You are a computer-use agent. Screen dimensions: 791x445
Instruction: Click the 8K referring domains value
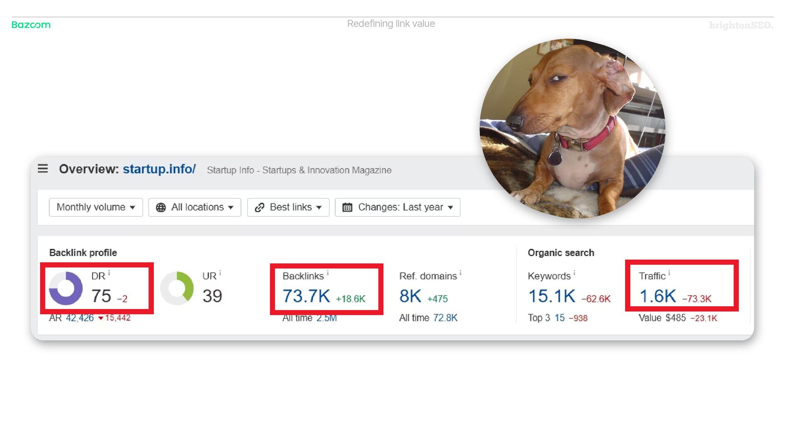click(410, 296)
